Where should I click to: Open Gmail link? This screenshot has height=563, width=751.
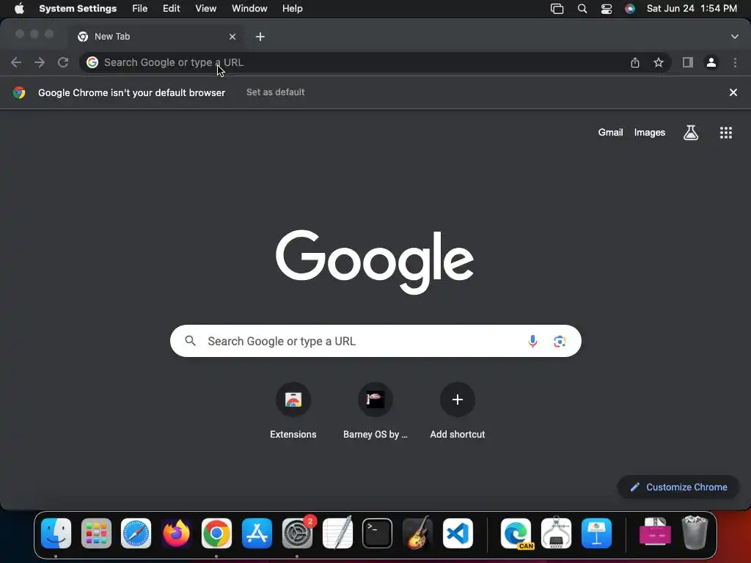coord(610,133)
